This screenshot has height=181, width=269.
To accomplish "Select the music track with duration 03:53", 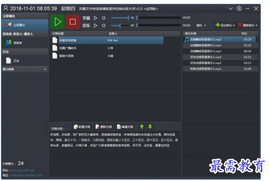I will [220, 57].
